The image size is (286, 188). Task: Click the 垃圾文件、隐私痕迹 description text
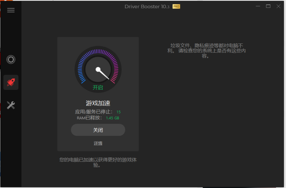[206, 50]
